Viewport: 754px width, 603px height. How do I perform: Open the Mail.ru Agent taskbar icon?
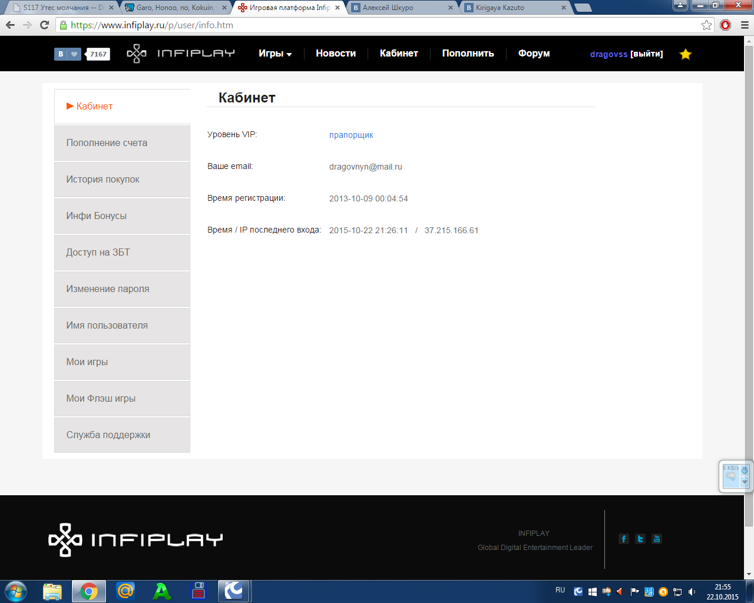[x=125, y=591]
